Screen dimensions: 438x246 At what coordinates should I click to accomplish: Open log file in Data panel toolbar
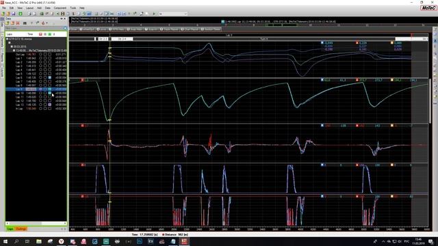pyautogui.click(x=8, y=23)
